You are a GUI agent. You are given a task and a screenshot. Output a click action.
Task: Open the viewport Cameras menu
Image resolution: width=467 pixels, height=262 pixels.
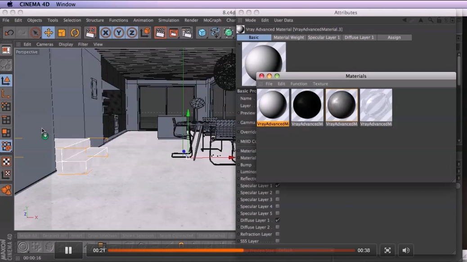point(45,44)
